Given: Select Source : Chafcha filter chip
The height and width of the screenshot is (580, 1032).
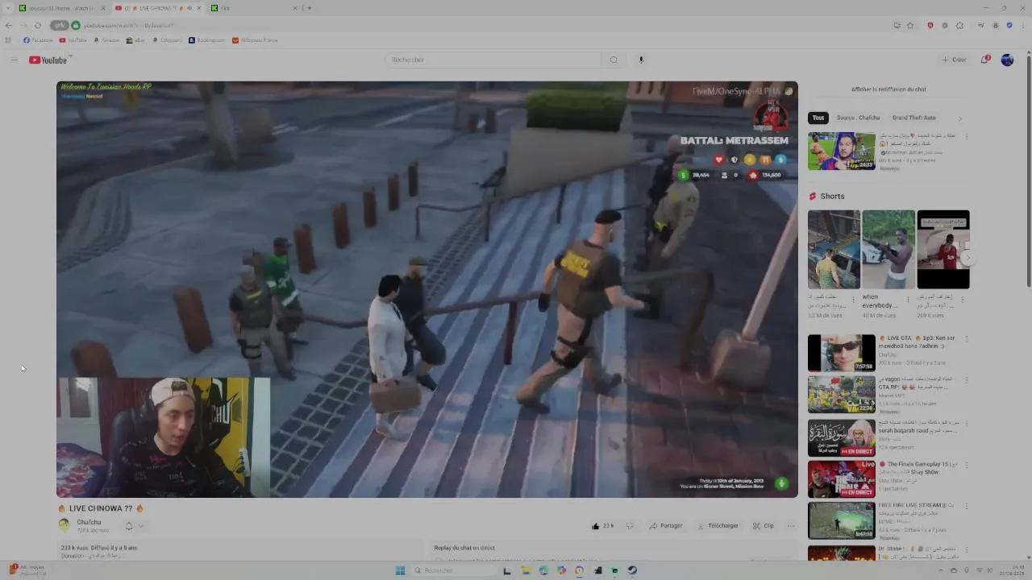Looking at the screenshot, I should [858, 118].
